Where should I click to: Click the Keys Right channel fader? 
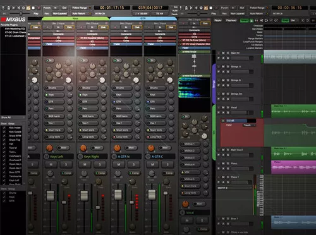84,195
